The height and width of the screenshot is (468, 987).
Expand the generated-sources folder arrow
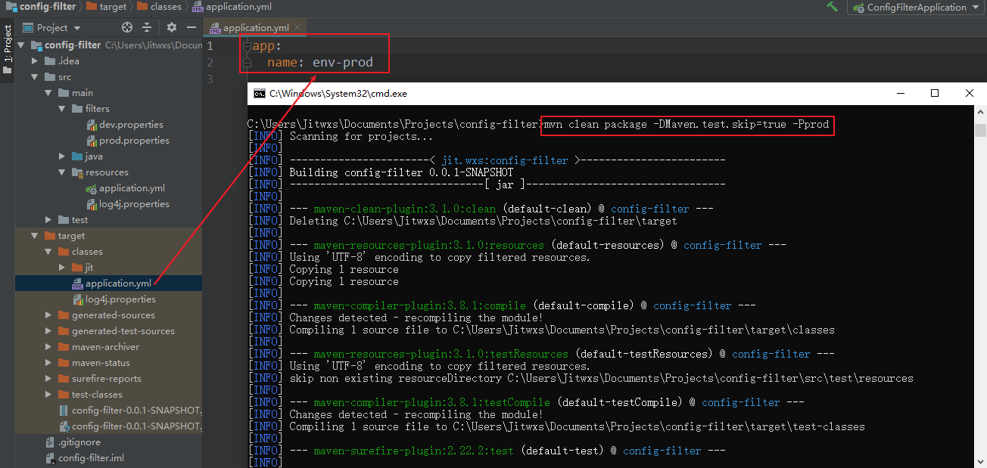click(48, 315)
